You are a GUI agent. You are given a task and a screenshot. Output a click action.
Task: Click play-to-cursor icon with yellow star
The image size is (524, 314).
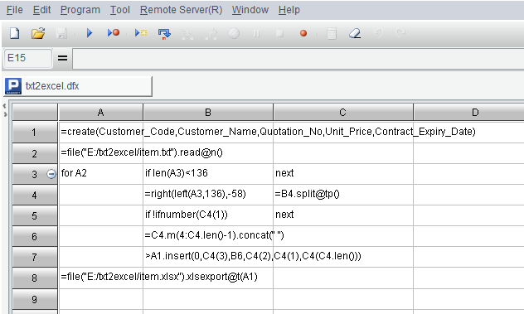pos(141,33)
